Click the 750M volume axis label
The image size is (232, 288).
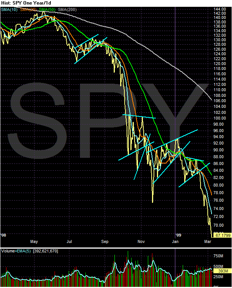point(218,256)
